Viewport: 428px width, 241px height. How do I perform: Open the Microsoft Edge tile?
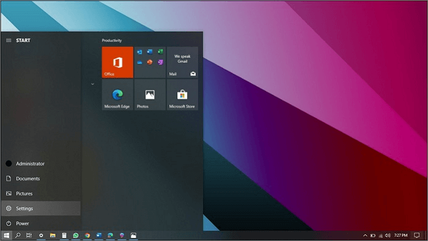pyautogui.click(x=117, y=95)
